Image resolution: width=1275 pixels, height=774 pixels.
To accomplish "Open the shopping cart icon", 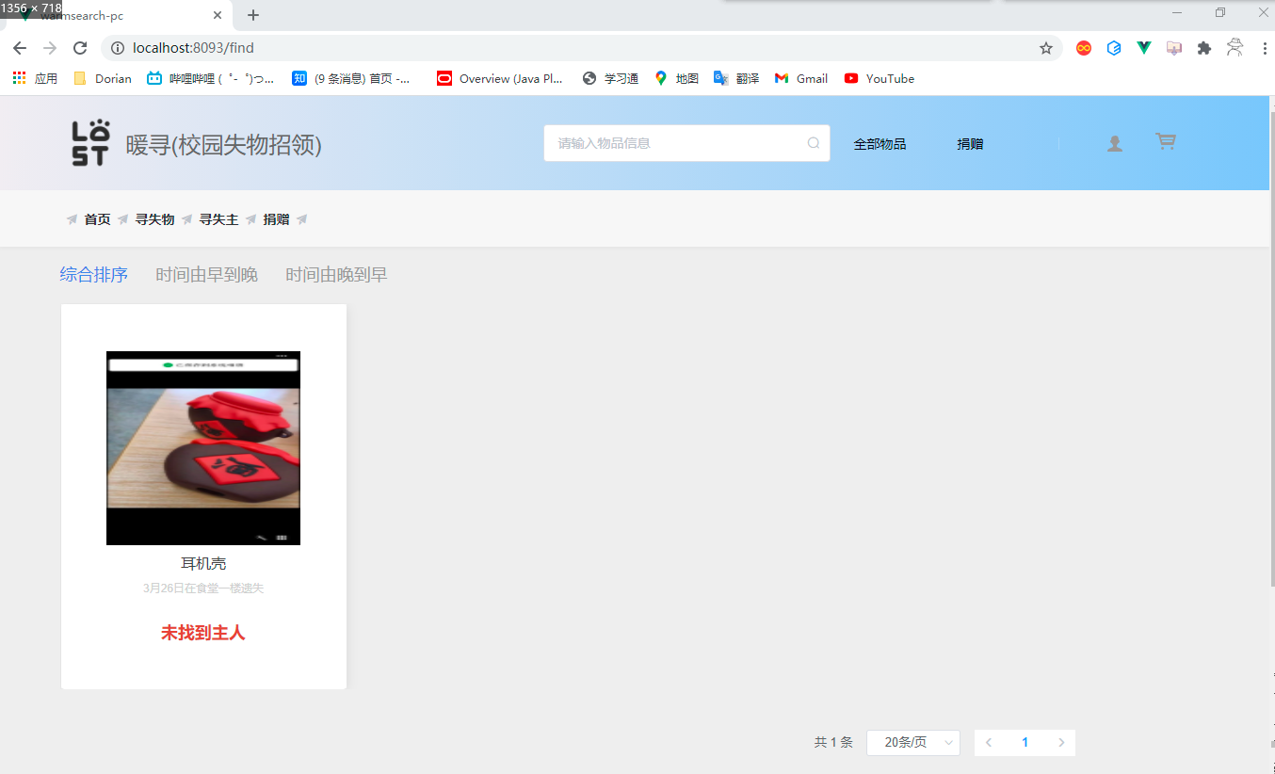I will click(1166, 141).
